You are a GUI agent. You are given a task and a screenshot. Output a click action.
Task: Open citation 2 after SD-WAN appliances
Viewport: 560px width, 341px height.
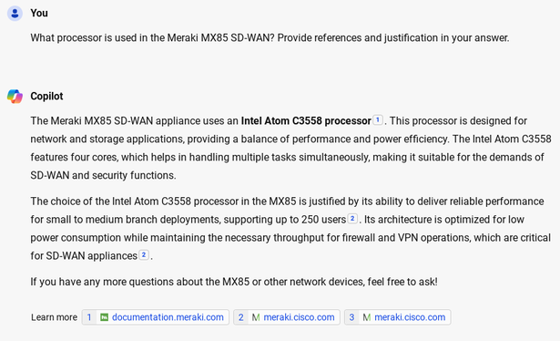tap(144, 254)
